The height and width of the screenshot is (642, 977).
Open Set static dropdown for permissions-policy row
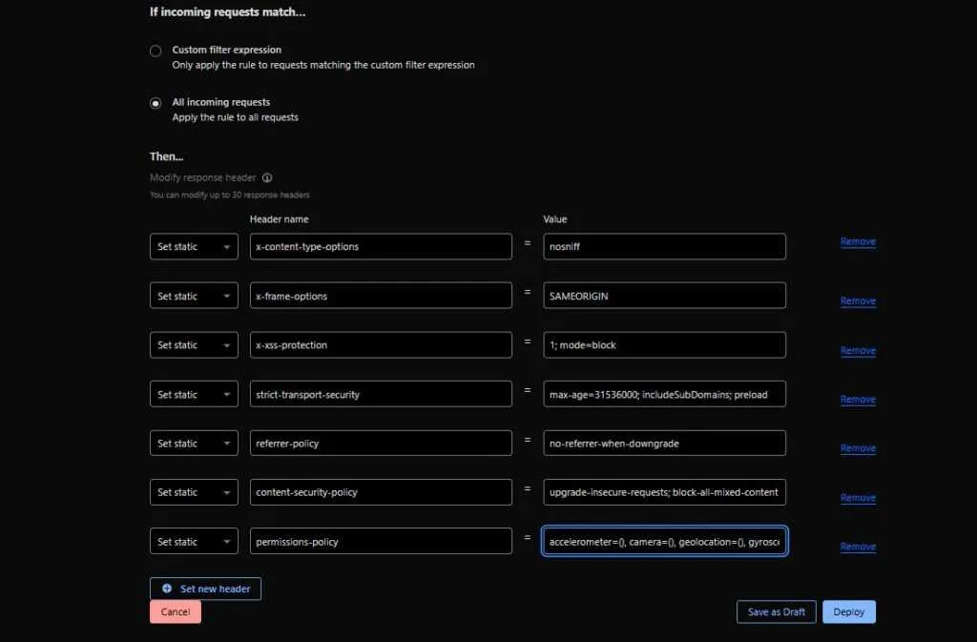coord(194,541)
